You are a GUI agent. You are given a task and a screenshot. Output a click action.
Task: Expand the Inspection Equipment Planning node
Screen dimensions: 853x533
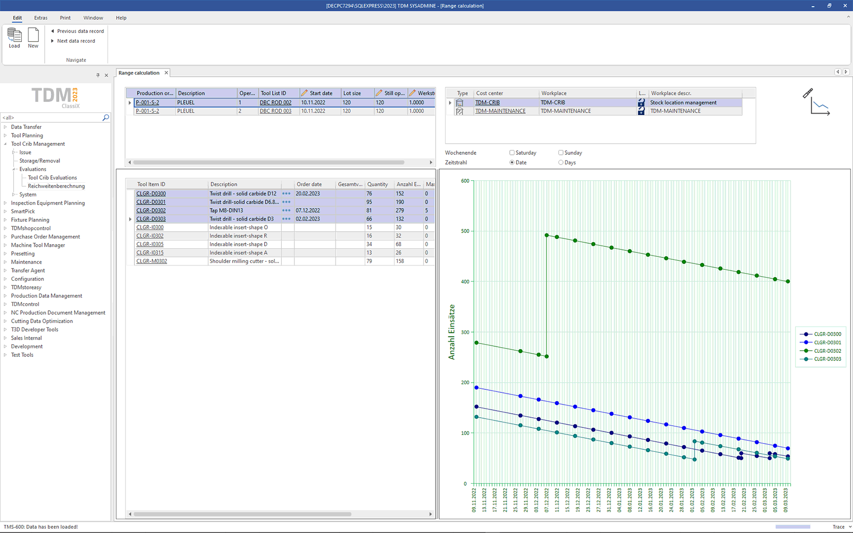click(x=5, y=203)
